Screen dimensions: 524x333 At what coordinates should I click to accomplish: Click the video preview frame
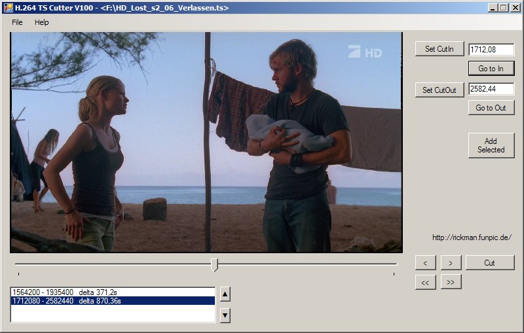[x=206, y=143]
